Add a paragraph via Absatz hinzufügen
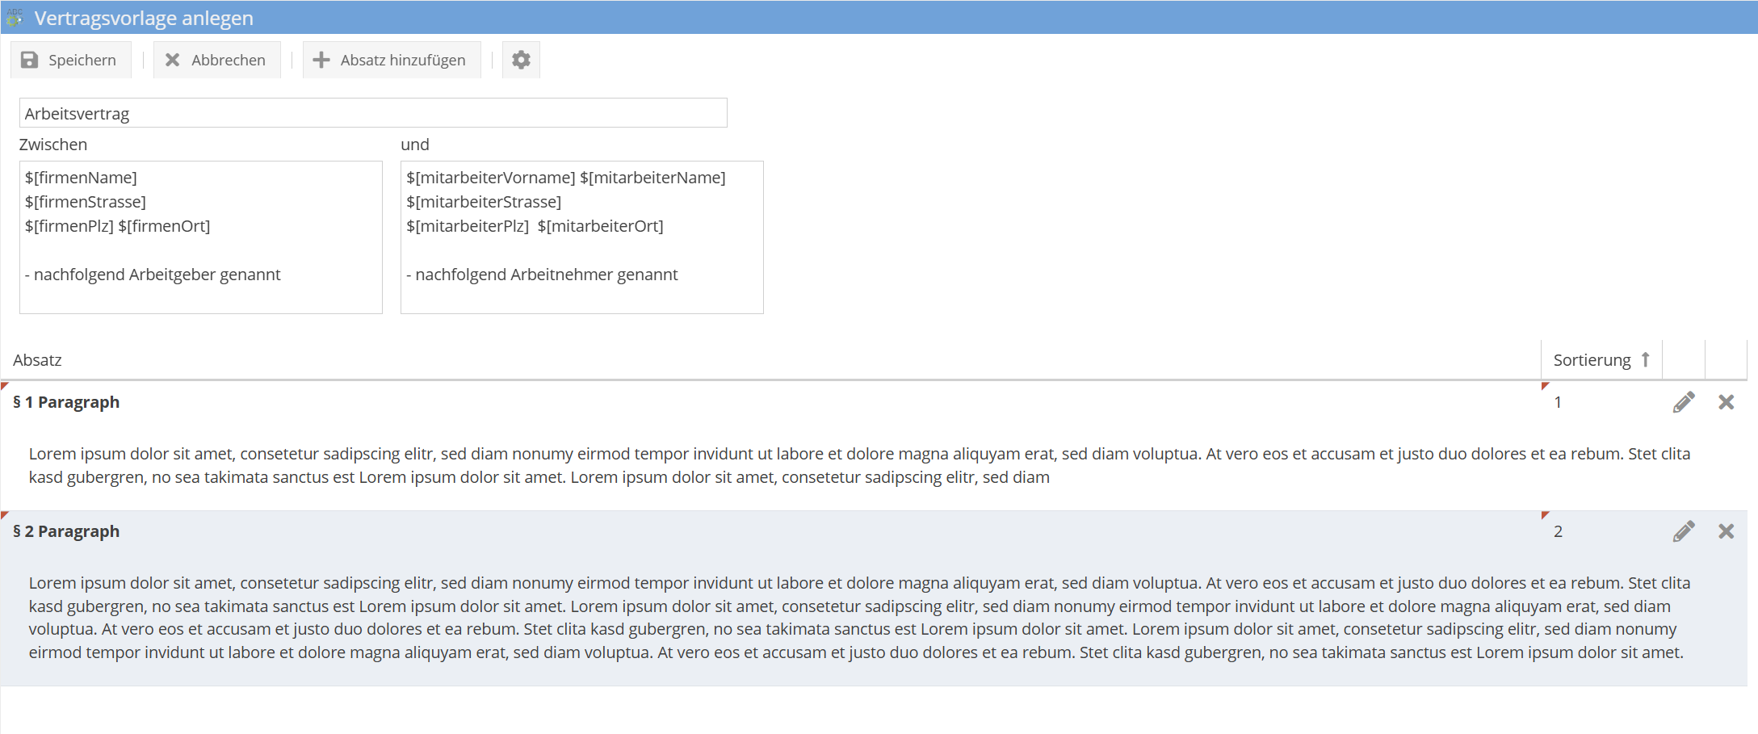Screen dimensions: 1758x734 (x=391, y=60)
